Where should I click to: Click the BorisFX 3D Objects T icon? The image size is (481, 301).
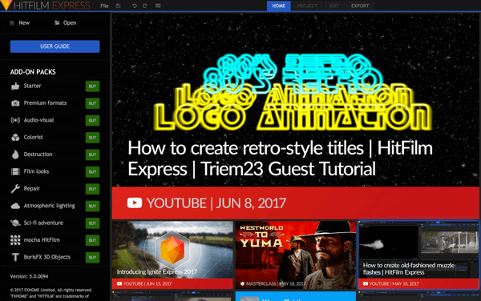(15, 258)
